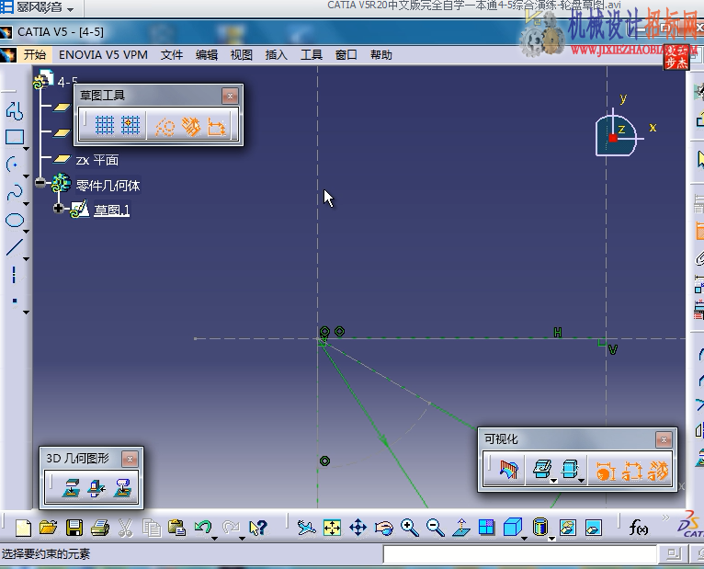The image size is (704, 569).
Task: Toggle Diagnostics in 可视化 toolbar
Action: click(x=605, y=472)
